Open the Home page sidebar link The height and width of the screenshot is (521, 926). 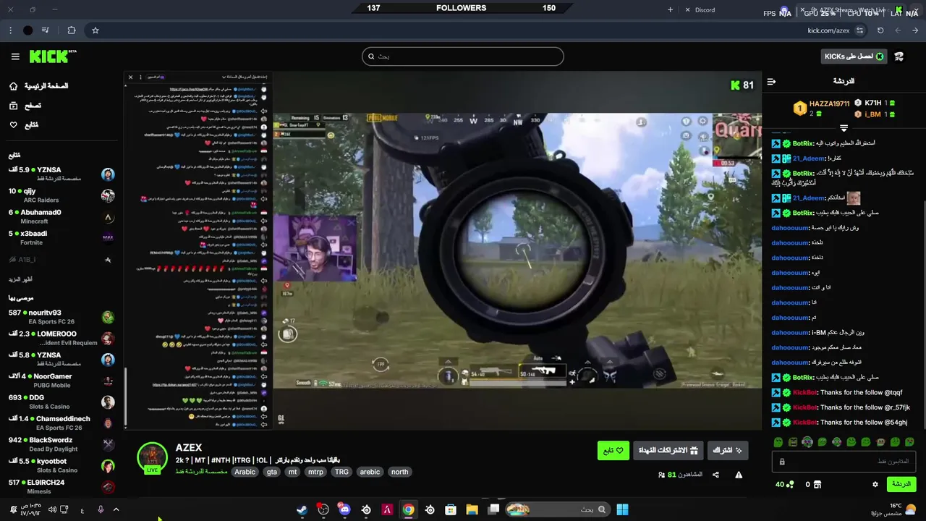pyautogui.click(x=39, y=86)
